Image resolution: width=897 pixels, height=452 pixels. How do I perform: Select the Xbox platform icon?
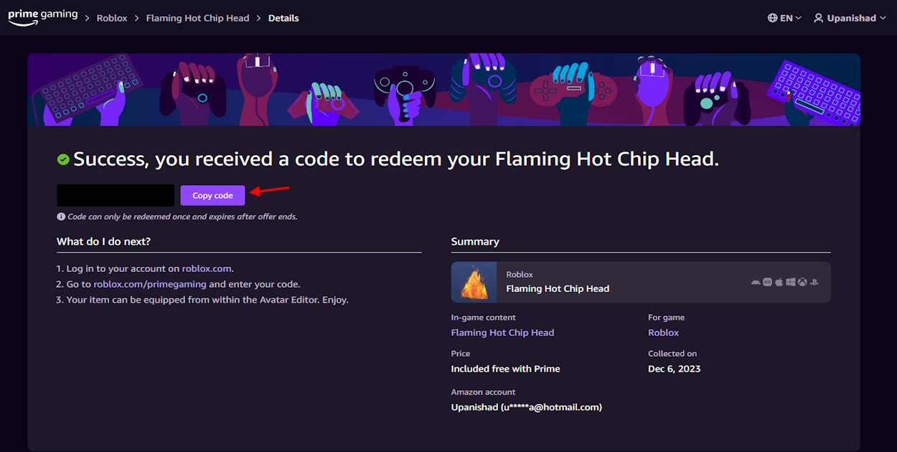802,282
